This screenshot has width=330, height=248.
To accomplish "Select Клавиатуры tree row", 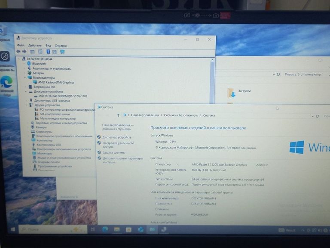I will [44, 132].
